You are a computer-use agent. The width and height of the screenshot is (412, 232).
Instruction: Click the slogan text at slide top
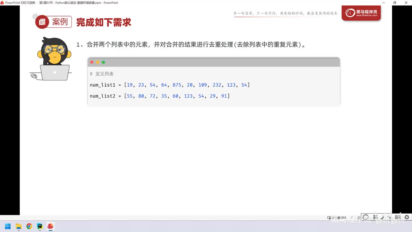(286, 13)
